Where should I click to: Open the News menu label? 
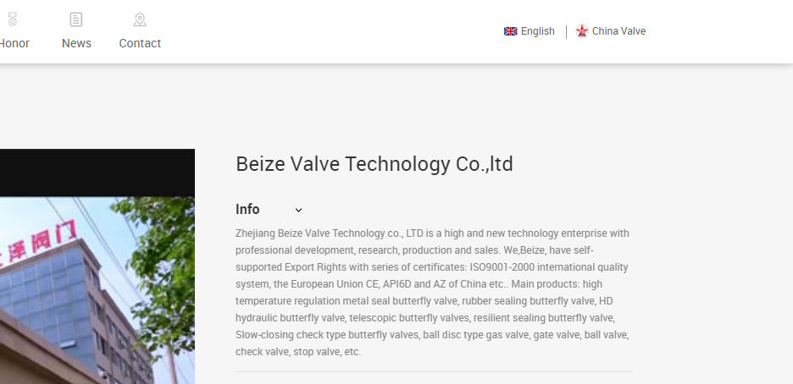(x=76, y=43)
